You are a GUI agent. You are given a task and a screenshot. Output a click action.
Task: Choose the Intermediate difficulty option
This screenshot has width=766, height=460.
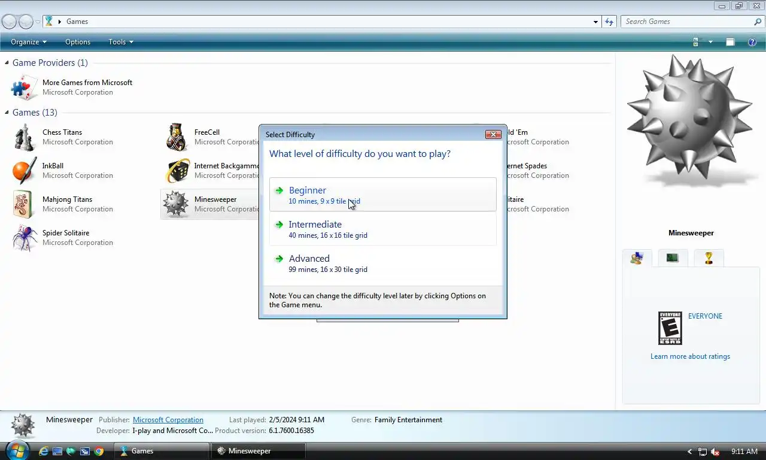click(383, 229)
